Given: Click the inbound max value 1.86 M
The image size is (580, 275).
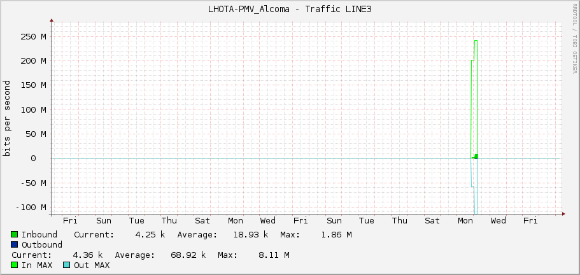Looking at the screenshot, I should coord(336,234).
